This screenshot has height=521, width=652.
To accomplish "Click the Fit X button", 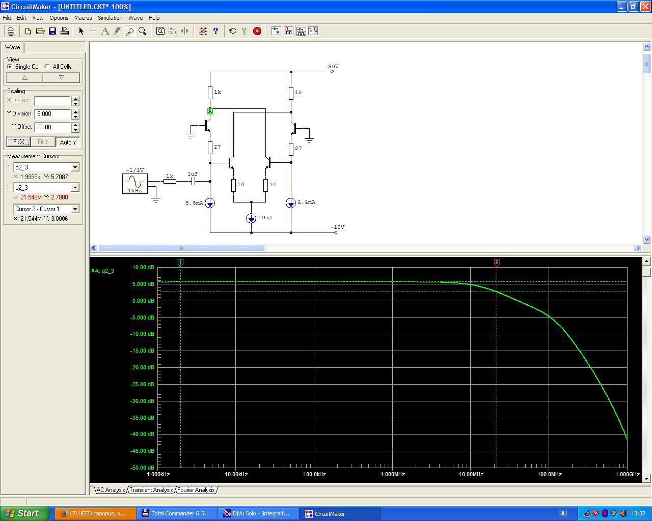I will (19, 142).
